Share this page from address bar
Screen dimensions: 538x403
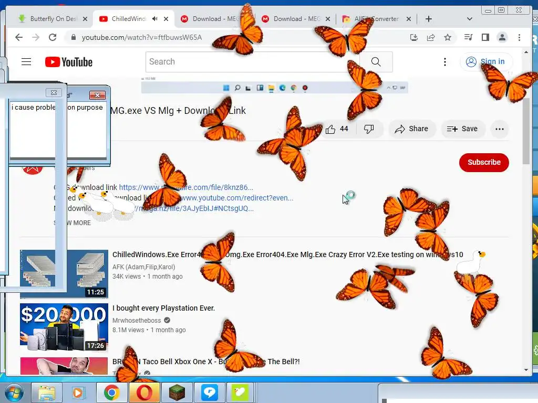click(431, 37)
